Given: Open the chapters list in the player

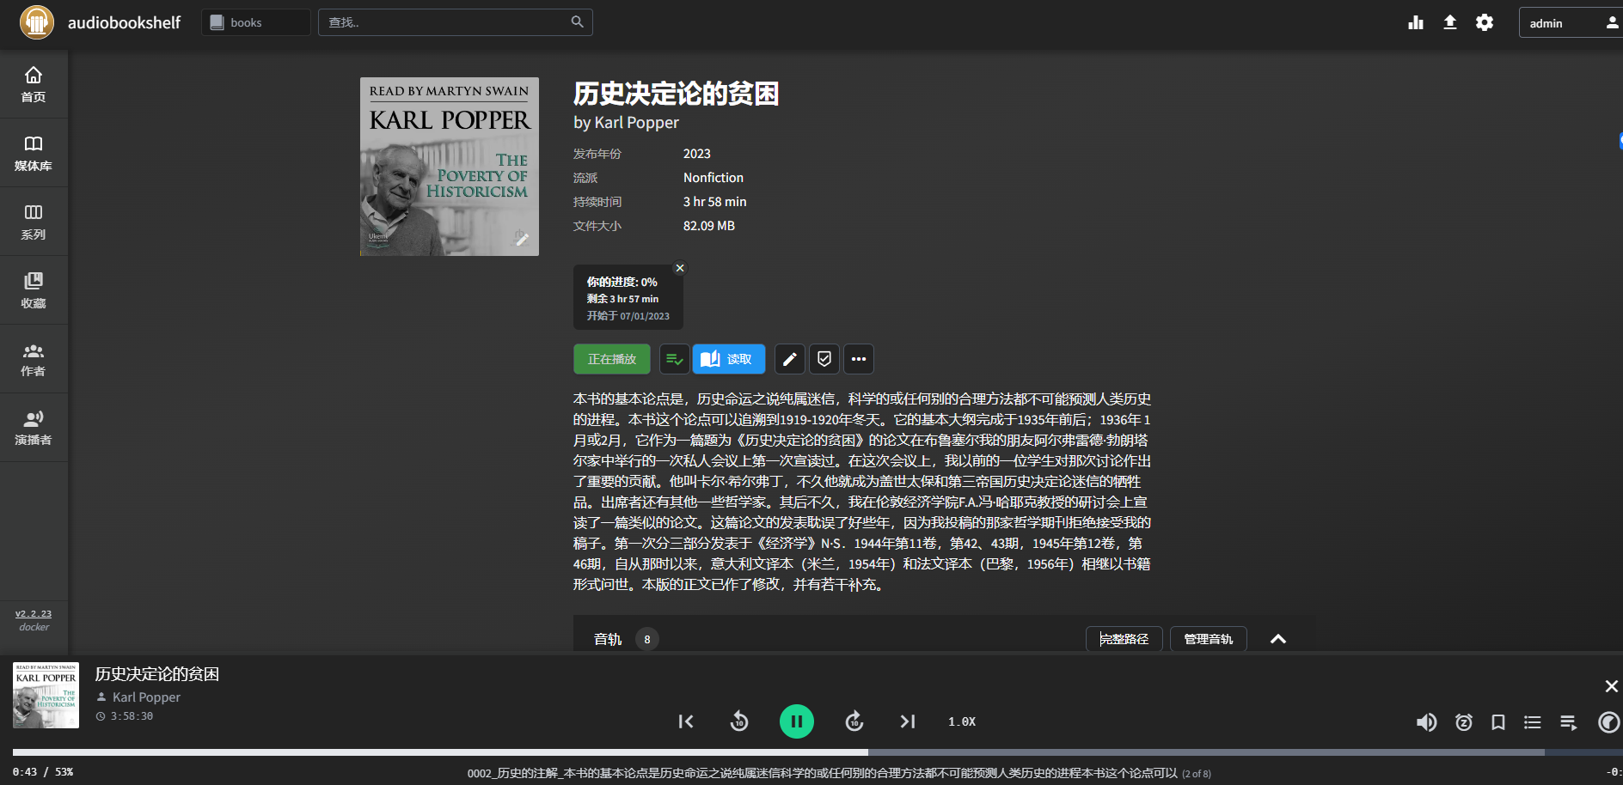Looking at the screenshot, I should click(x=1533, y=722).
